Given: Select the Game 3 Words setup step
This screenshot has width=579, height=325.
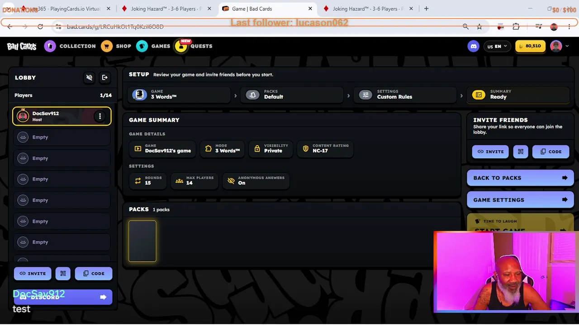Looking at the screenshot, I should coord(180,94).
